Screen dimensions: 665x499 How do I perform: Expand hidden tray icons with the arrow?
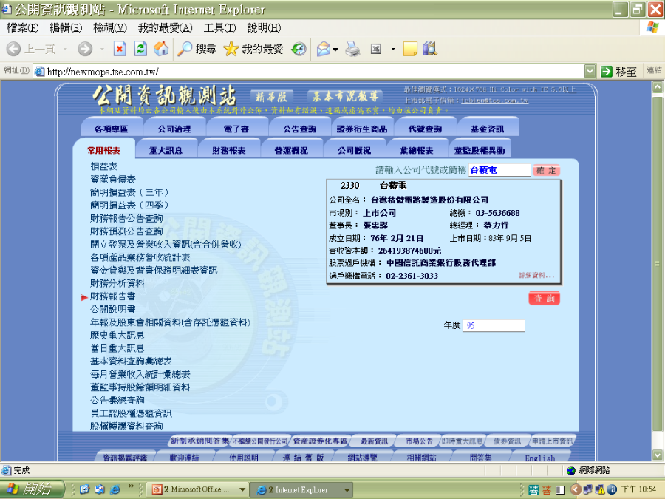(576, 489)
